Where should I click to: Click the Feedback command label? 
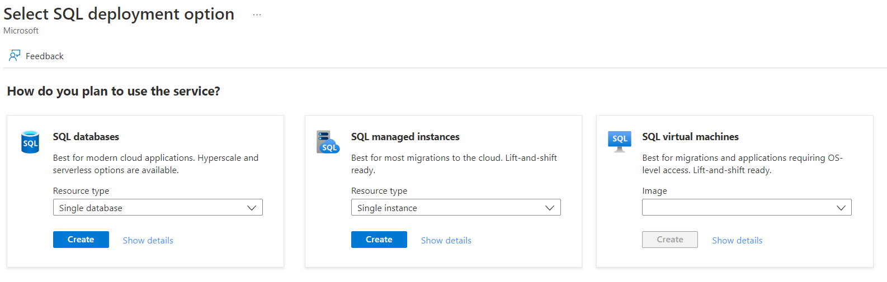coord(45,56)
